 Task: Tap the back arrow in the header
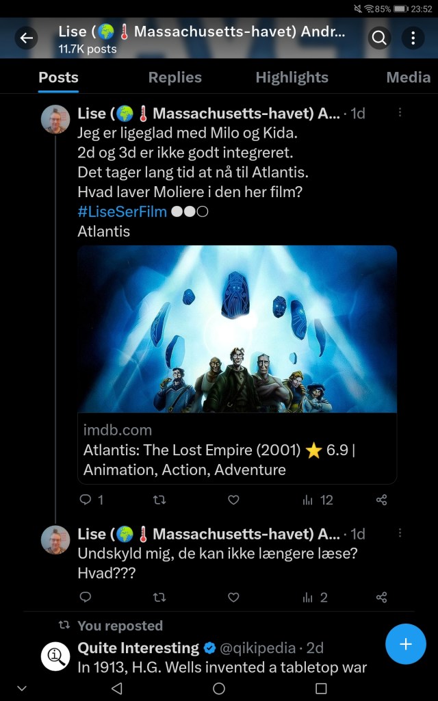coord(27,38)
